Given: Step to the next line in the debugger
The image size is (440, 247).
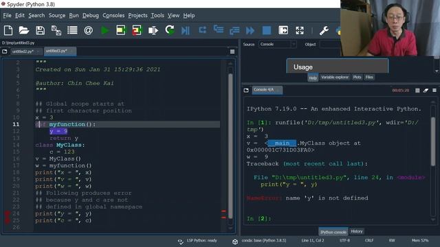Looking at the screenshot, I should pyautogui.click(x=202, y=30).
